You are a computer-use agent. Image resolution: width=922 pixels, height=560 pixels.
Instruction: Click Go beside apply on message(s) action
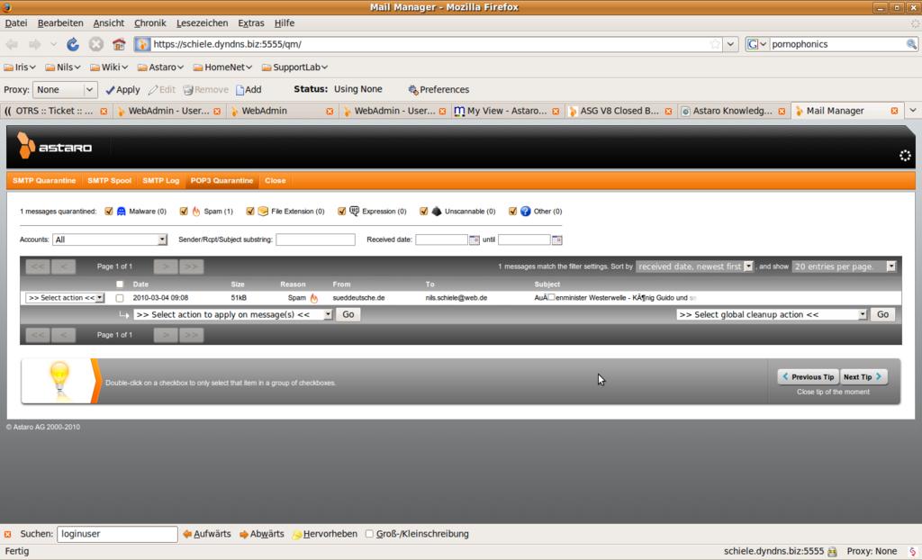[x=348, y=315]
